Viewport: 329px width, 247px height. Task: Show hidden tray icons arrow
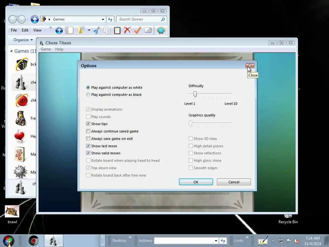(273, 241)
